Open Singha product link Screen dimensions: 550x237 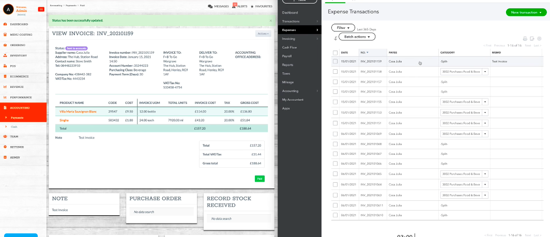(64, 120)
